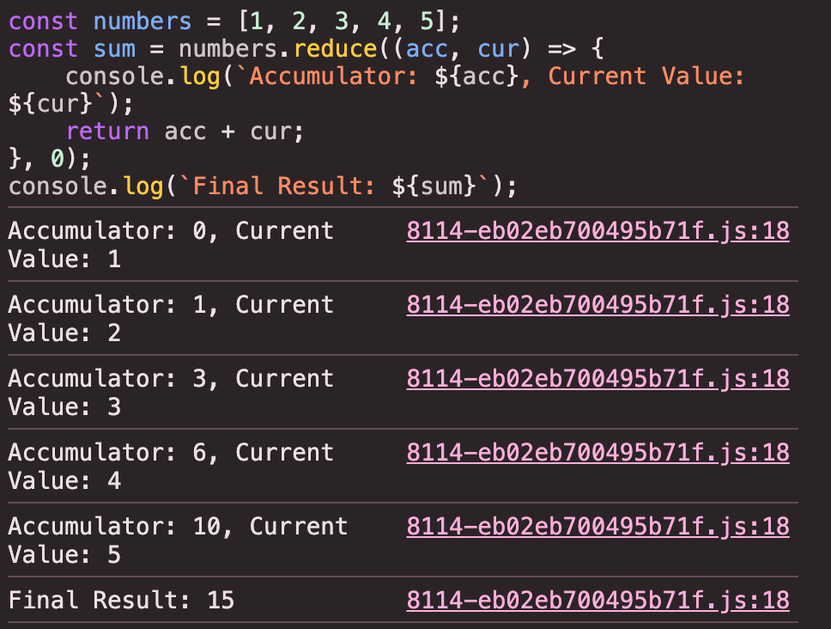Open the script link beside Accumulator: 10 row
Viewport: 831px width, 629px height.
pos(597,526)
